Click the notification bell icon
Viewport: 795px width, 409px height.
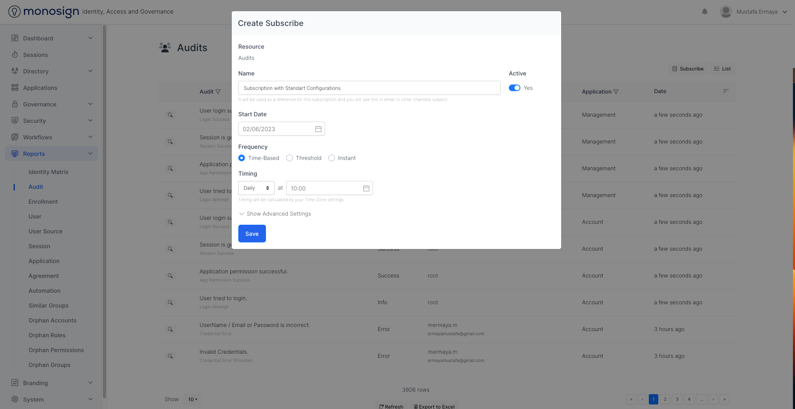tap(705, 12)
